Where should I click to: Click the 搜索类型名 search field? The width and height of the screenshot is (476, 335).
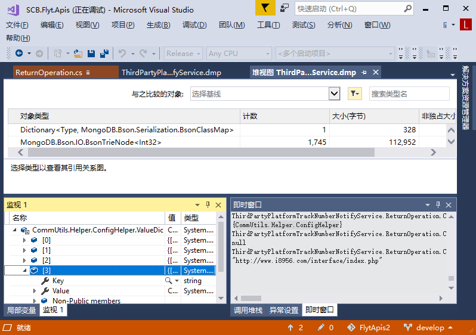(x=409, y=94)
